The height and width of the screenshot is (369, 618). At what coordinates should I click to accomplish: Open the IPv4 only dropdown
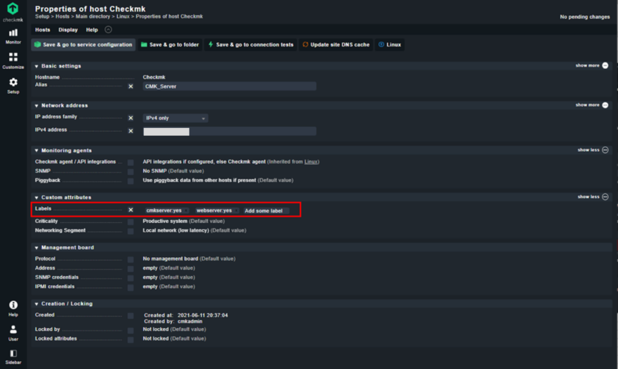click(176, 118)
